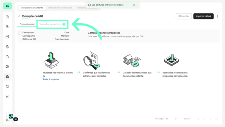Open the three-dot more options menu
Screen dimensions: 225x127
tap(217, 16)
